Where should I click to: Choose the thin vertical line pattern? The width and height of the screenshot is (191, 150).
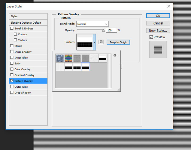tap(60, 67)
